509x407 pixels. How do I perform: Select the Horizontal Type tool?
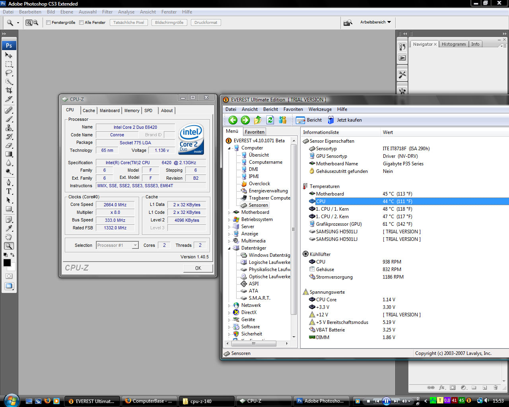tap(9, 191)
